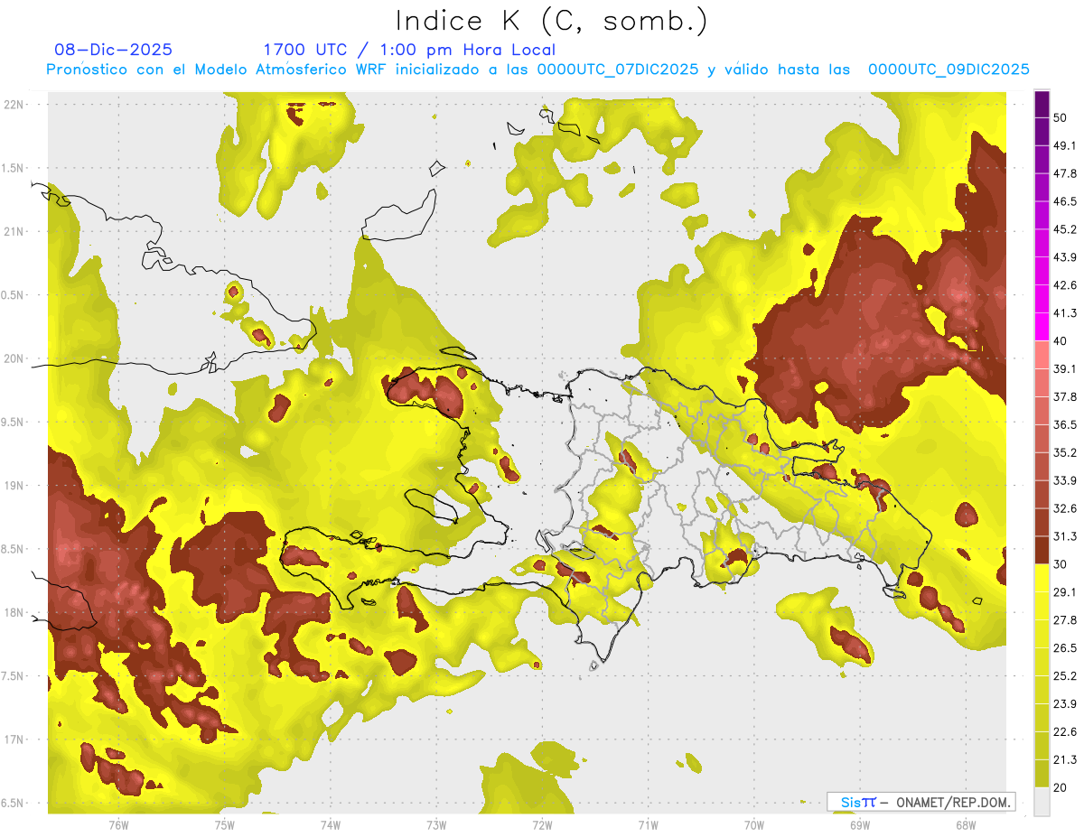
Task: Click the "17N" latitude label
Action: click(14, 739)
